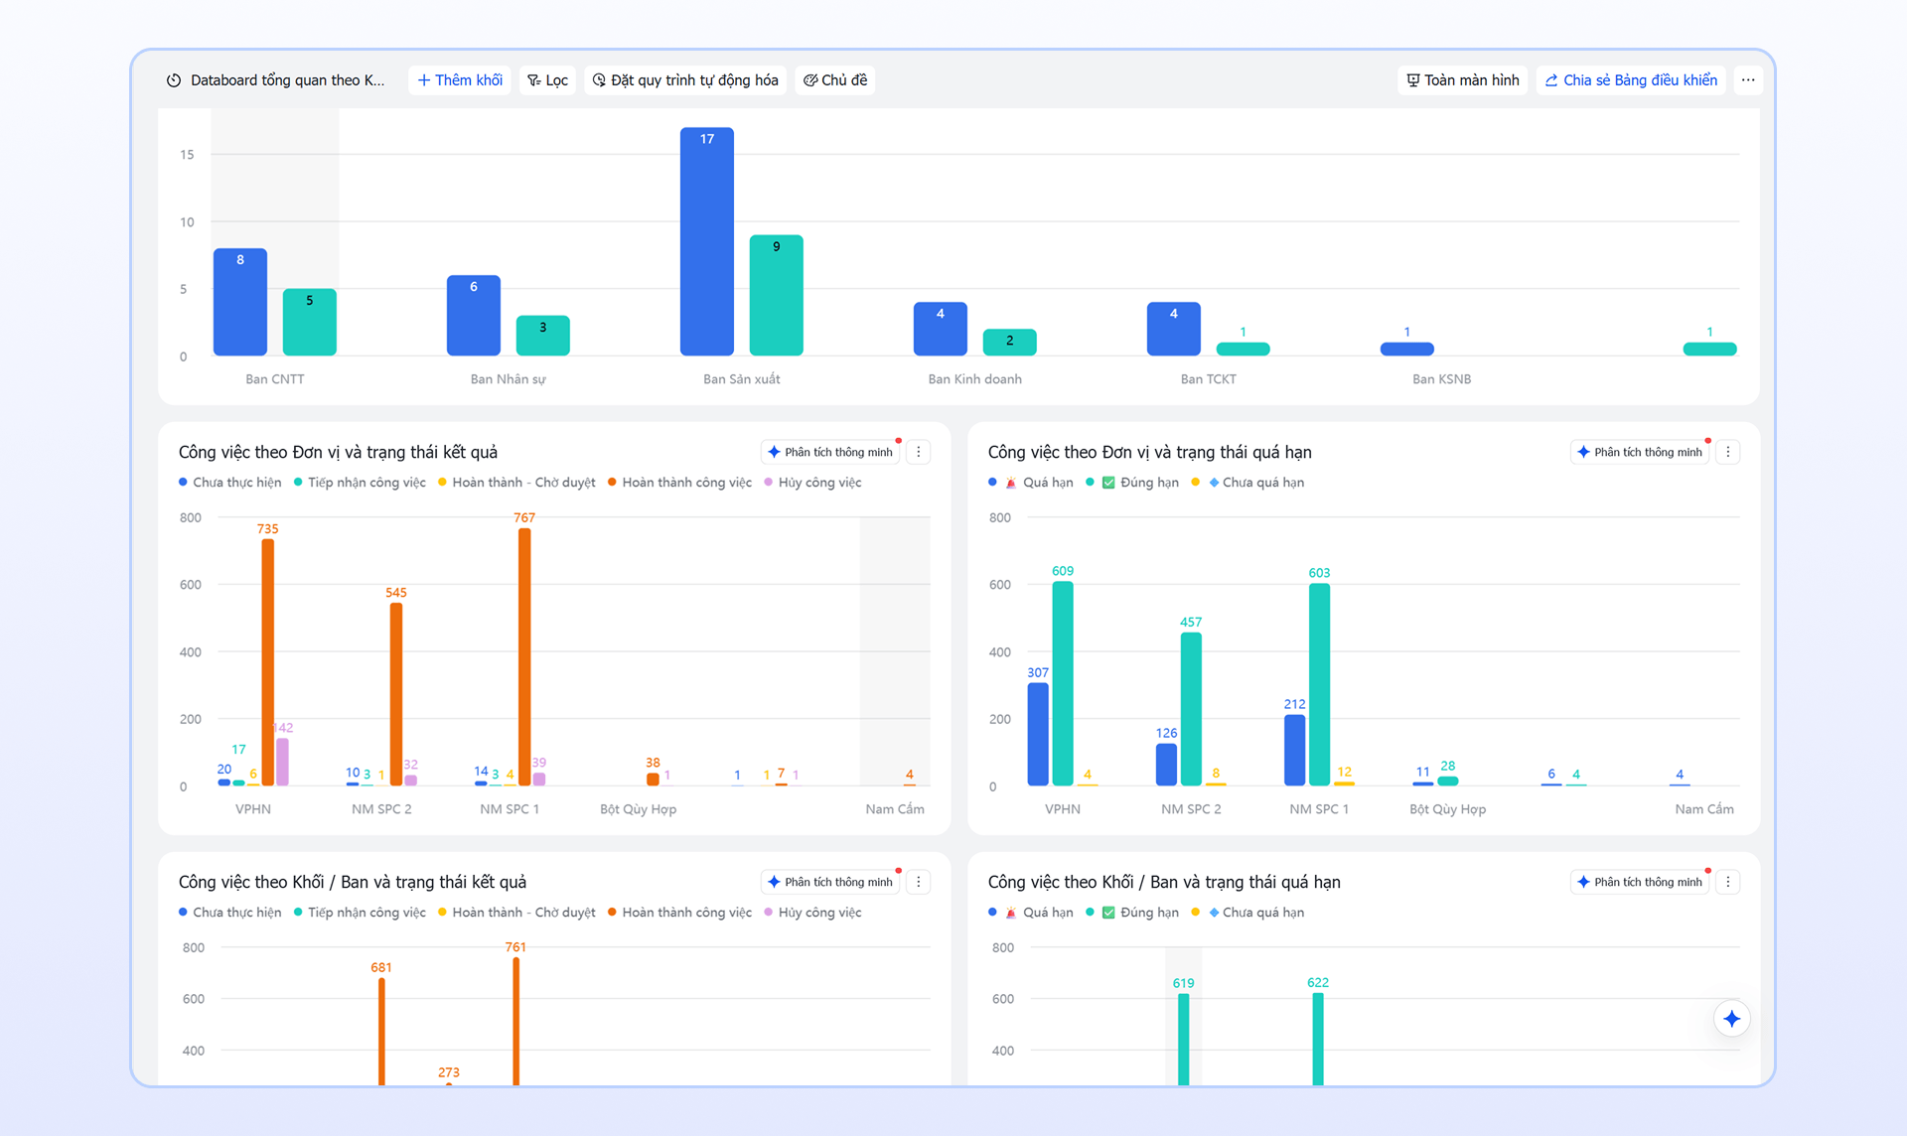Click title Công việc theo Đơn vị và trạng thái kết quả
Screen dimensions: 1907x1136
[338, 452]
